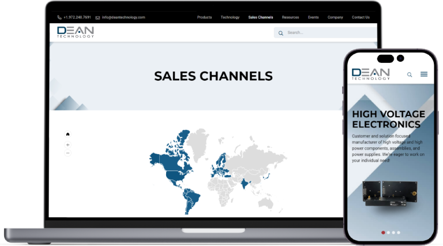Zoom out of the map with minus button
Screen dimensions: 443x246
pos(67,153)
